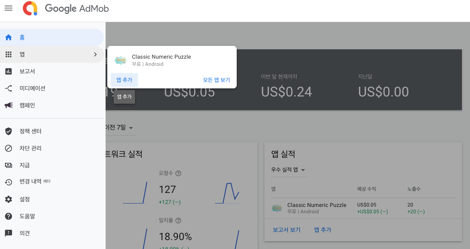
Task: Click 앱 추가 button in the popup
Action: [x=124, y=80]
